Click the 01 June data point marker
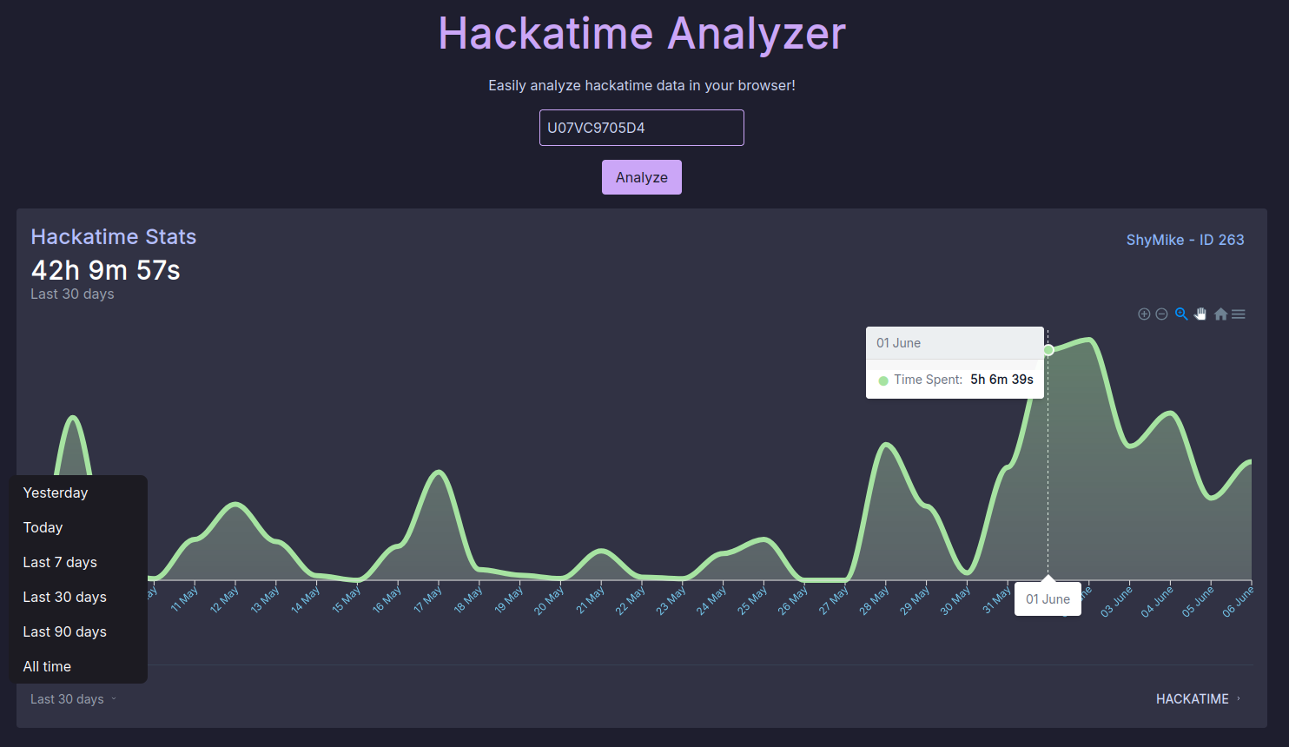 [x=1048, y=350]
